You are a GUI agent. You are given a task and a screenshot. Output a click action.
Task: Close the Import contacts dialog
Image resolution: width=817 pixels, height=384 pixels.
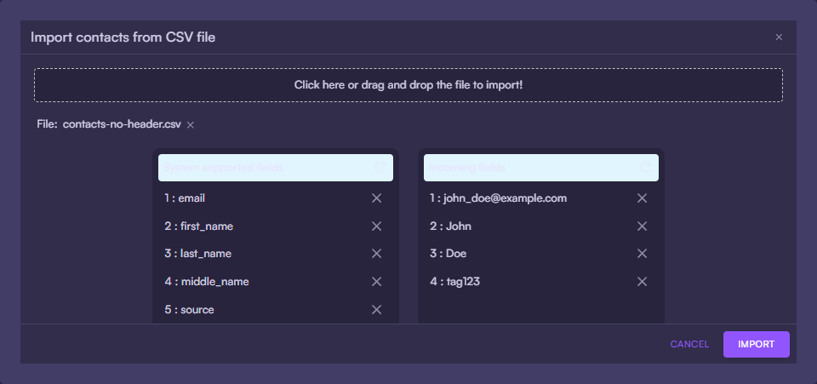coord(779,37)
